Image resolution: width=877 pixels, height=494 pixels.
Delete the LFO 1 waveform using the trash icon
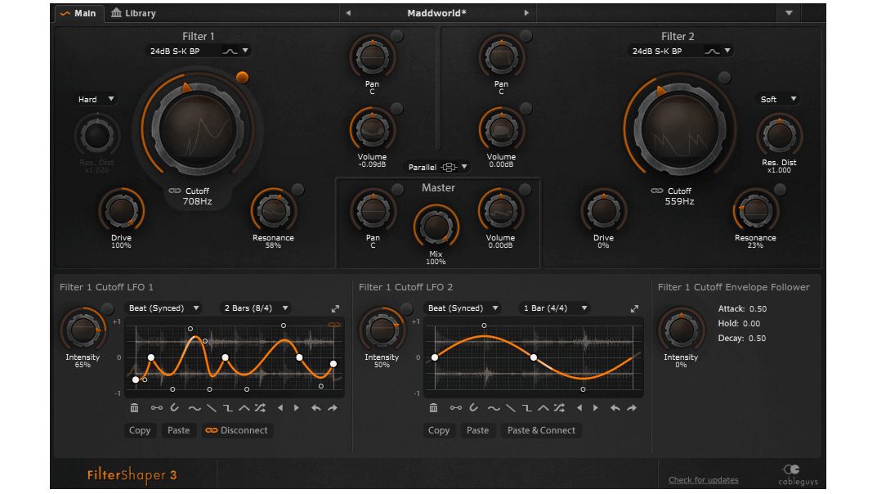click(x=134, y=407)
